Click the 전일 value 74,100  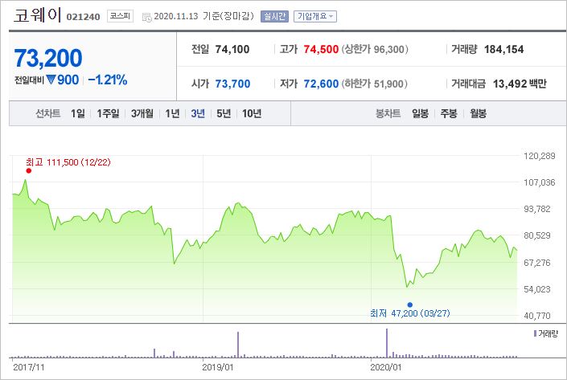pos(232,49)
